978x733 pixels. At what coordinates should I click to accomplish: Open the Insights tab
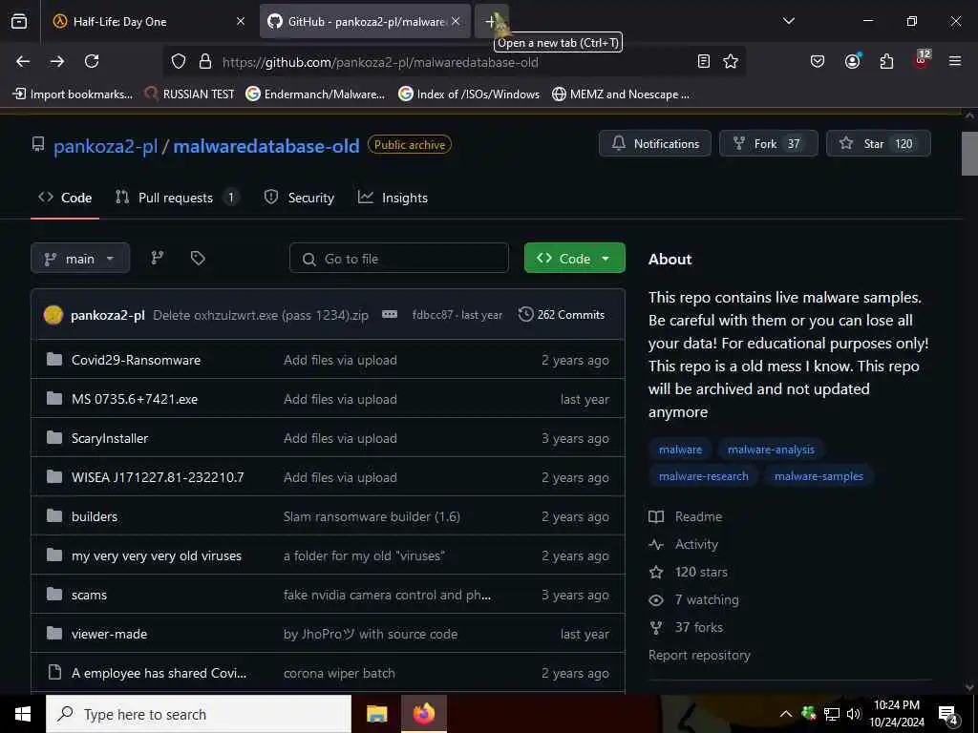393,198
